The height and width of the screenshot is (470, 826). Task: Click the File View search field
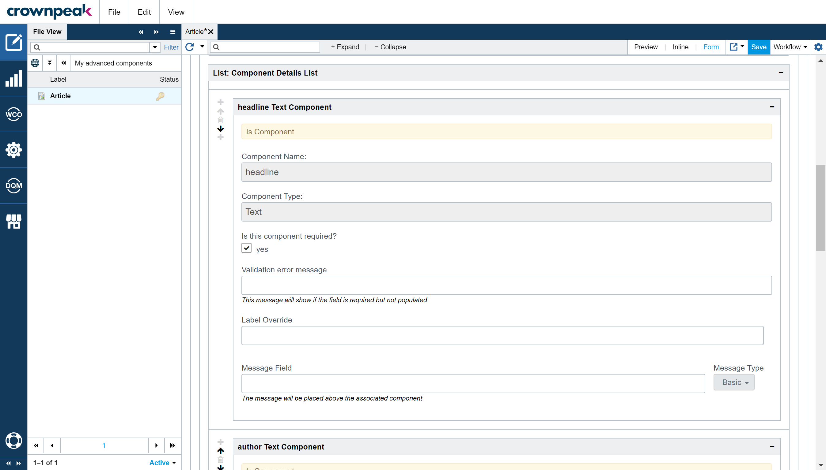[x=90, y=47]
